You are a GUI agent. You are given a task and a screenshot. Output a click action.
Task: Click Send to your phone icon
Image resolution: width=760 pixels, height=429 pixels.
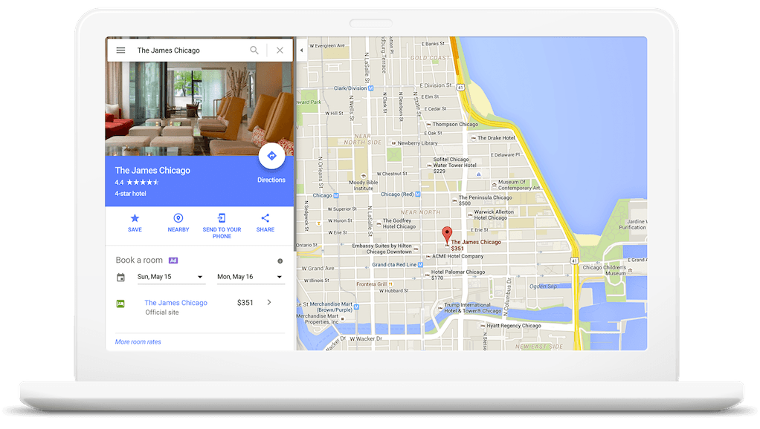coord(222,218)
